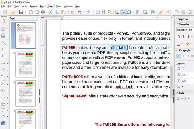Click Export as PDF icon
The height and width of the screenshot is (129, 194).
tap(37, 12)
